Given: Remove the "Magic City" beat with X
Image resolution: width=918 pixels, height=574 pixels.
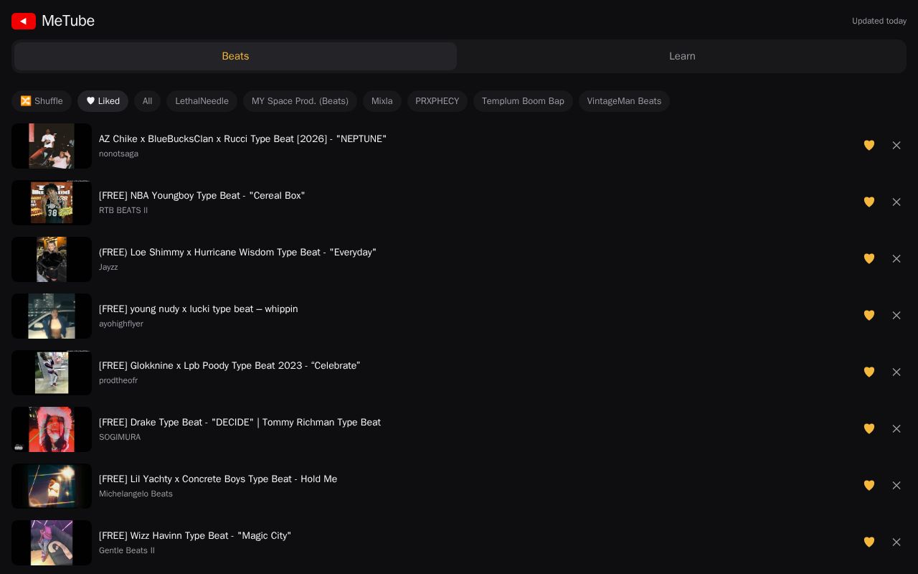Looking at the screenshot, I should pos(896,542).
